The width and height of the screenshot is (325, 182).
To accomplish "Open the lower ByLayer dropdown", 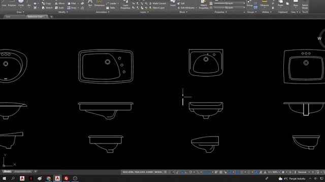I will click(229, 8).
